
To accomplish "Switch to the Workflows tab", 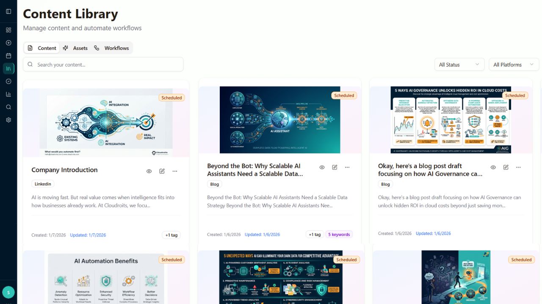I will 112,48.
